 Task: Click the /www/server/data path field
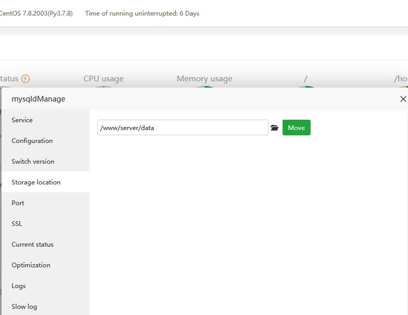pyautogui.click(x=182, y=127)
